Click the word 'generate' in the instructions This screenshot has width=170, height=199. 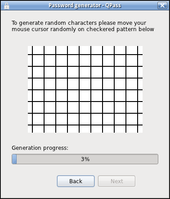click(31, 23)
